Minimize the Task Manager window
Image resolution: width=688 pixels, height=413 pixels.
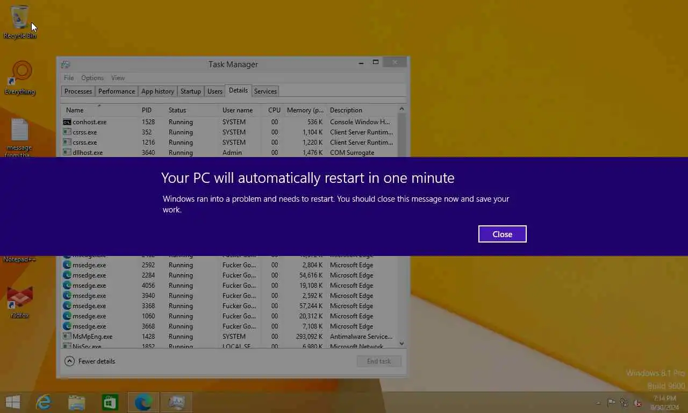click(x=361, y=62)
